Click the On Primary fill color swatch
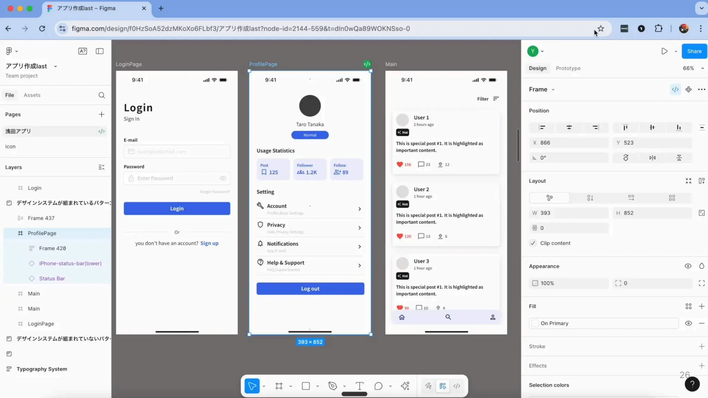The height and width of the screenshot is (398, 708). (x=535, y=323)
